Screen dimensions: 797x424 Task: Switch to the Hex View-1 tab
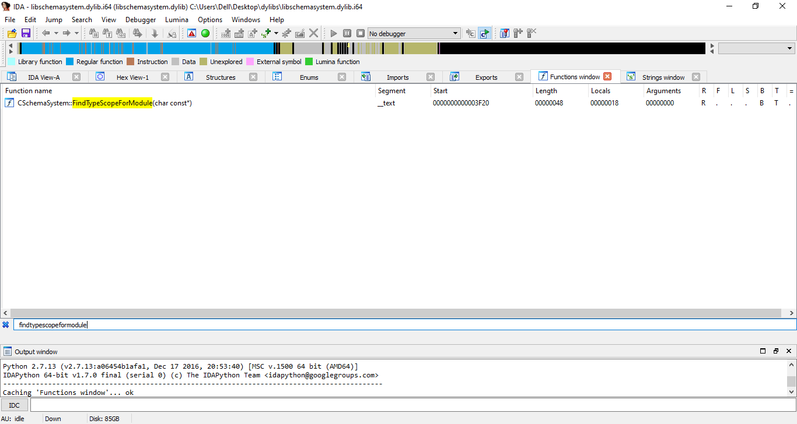pos(132,77)
